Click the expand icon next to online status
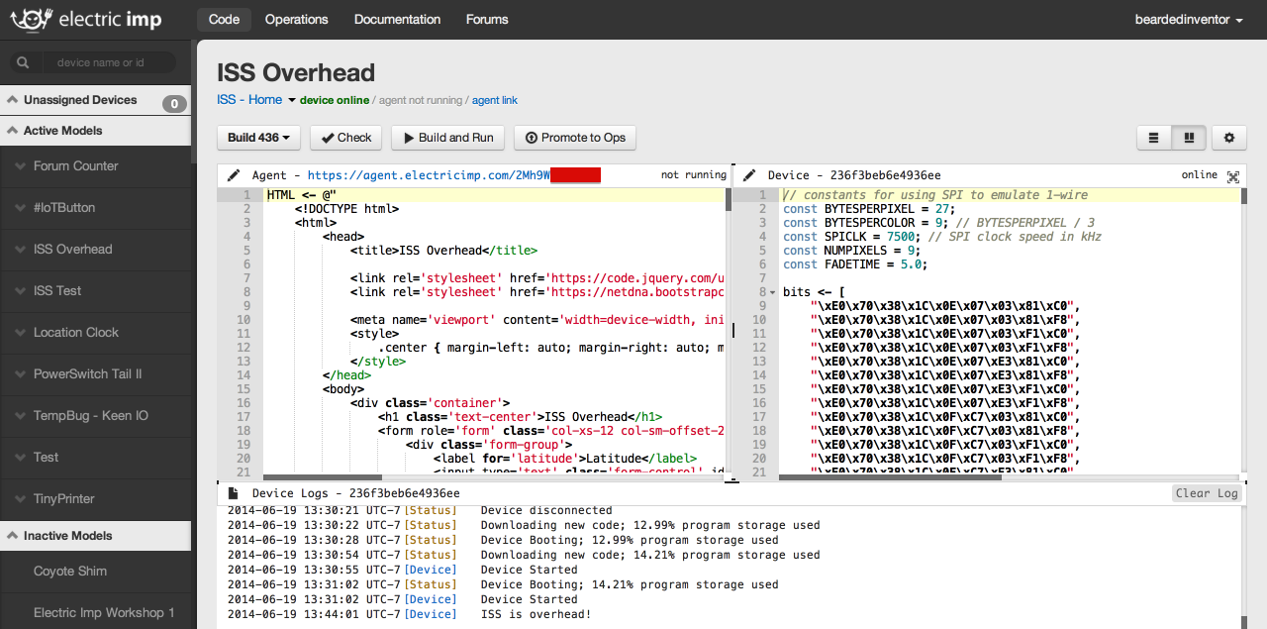 (1233, 176)
